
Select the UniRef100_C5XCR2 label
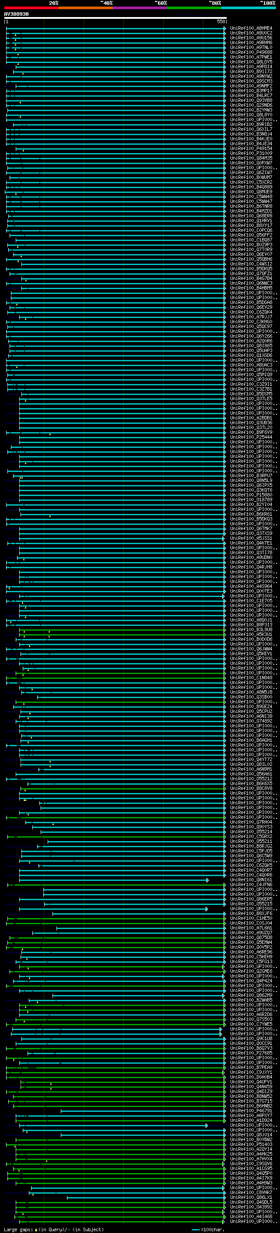pos(251,182)
